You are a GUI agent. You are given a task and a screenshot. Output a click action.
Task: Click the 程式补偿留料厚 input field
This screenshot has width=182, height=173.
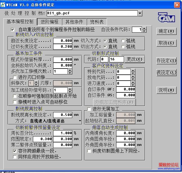(63, 60)
